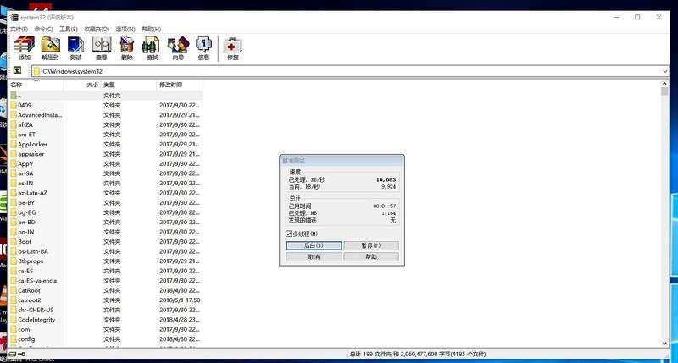Select the CatRoot folder row
This screenshot has width=678, height=363.
106,290
